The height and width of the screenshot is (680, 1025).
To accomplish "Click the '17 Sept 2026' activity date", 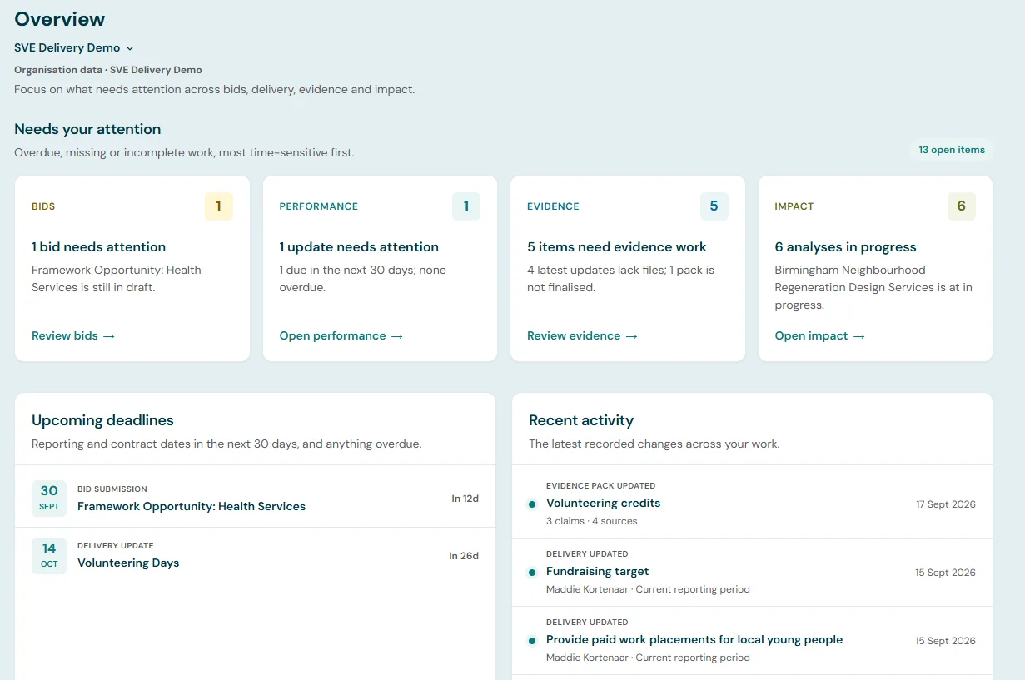I will tap(945, 504).
